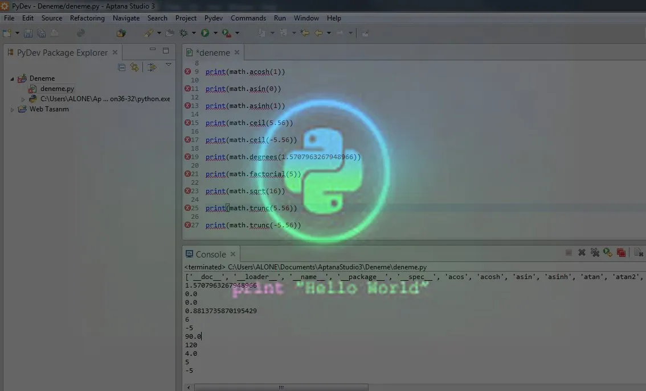Screen dimensions: 646x391
Task: Navigate Back with the yellow left arrow
Action: (x=318, y=34)
